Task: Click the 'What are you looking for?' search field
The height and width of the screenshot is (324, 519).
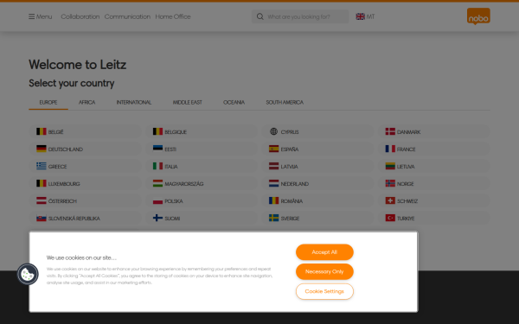Action: [300, 16]
